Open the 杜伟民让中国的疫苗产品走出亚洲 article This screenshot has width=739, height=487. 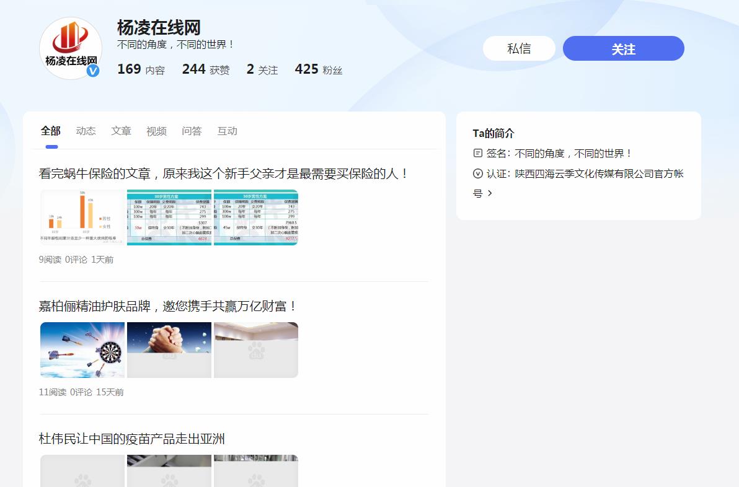coord(131,439)
